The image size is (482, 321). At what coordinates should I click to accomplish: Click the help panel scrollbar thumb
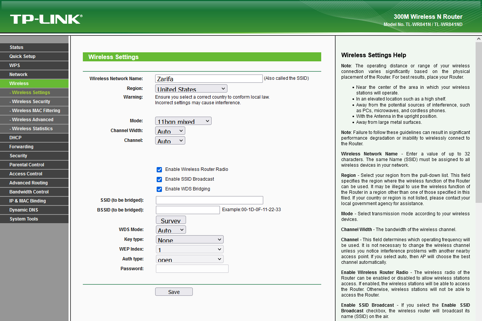point(479,122)
